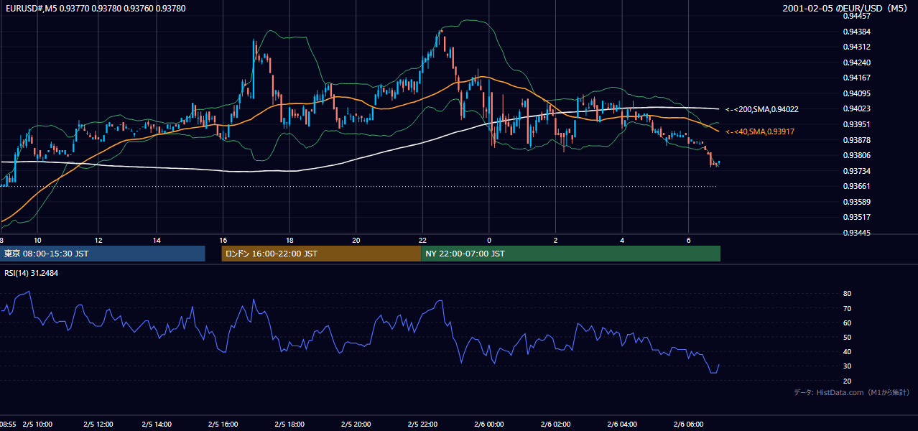Click hour label 2 below price chart
The image size is (918, 431).
click(556, 240)
